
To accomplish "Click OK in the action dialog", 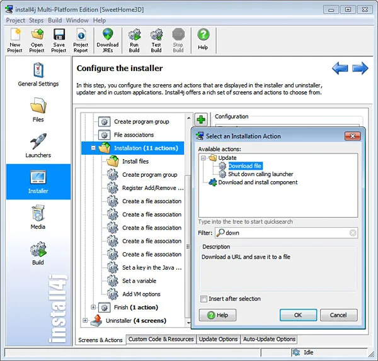I will point(298,315).
